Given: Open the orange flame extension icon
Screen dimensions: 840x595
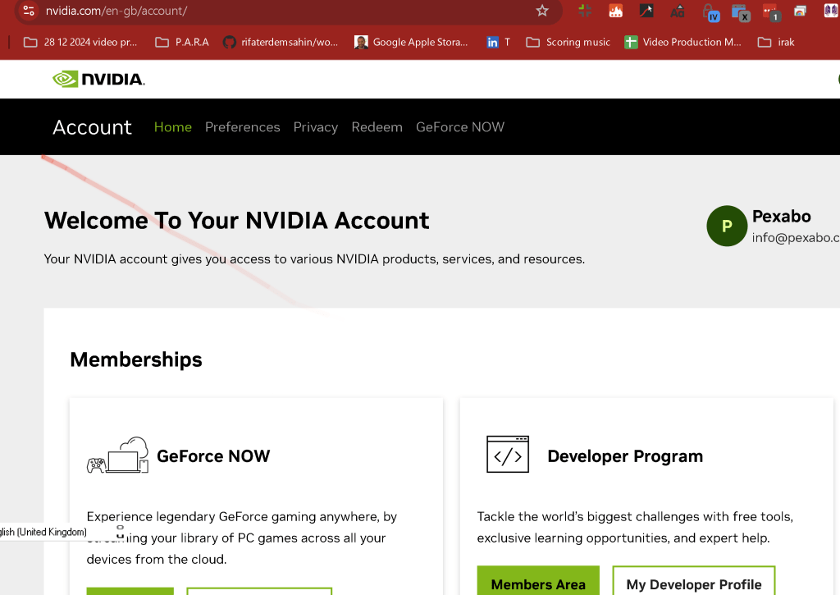Looking at the screenshot, I should coord(615,10).
